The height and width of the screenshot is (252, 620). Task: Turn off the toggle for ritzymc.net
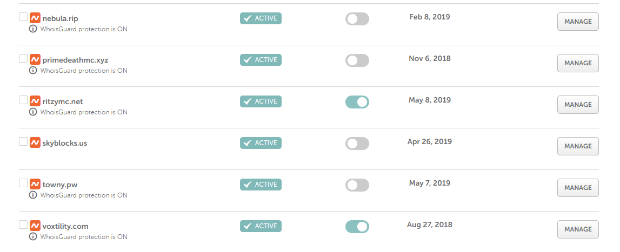(x=357, y=102)
